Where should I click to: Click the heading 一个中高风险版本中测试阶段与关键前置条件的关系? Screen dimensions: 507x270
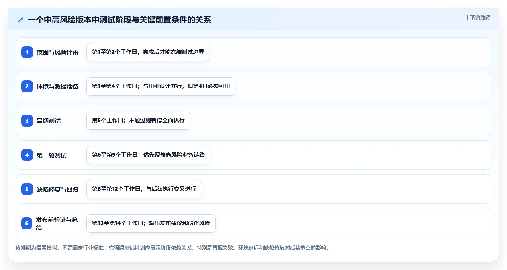pos(119,20)
